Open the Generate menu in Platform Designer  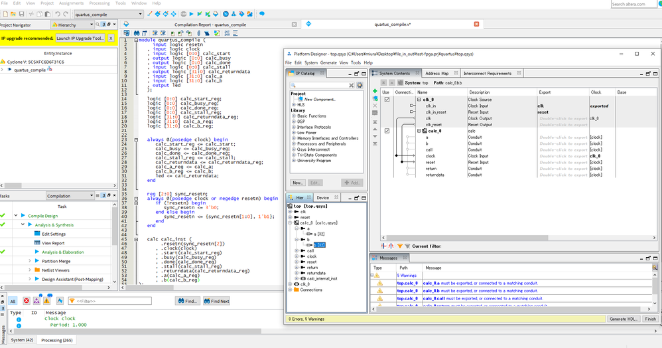328,62
